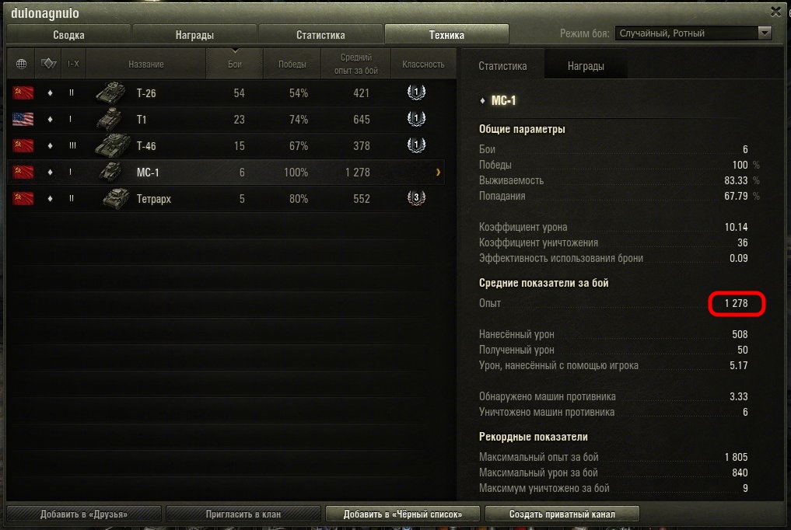
Task: Click Создать приватный канал button
Action: coord(562,514)
